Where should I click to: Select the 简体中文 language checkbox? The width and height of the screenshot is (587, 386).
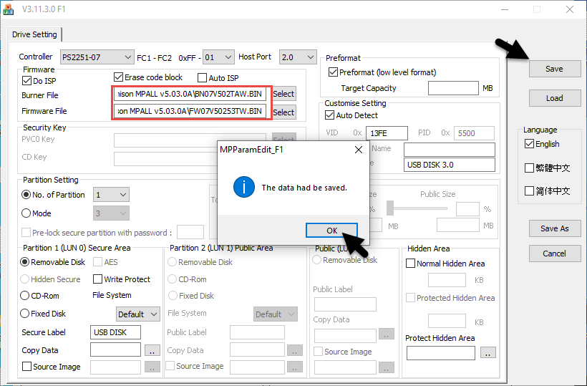tap(529, 191)
